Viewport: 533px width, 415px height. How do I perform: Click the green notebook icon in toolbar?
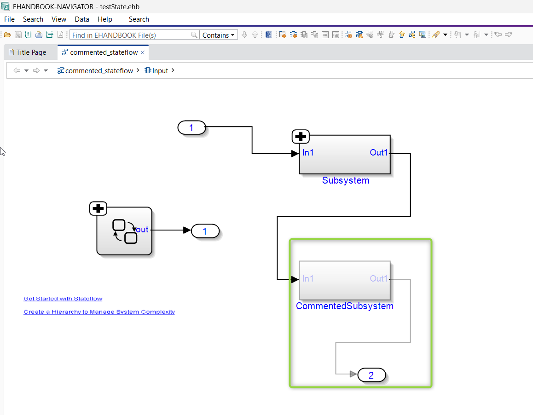(x=28, y=35)
